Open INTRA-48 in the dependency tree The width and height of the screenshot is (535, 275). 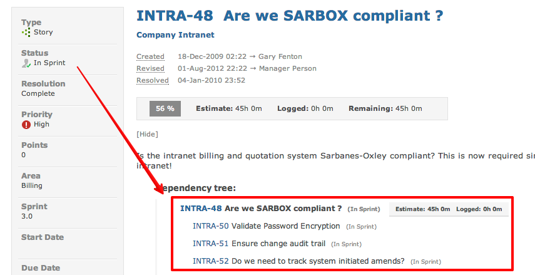(x=200, y=209)
